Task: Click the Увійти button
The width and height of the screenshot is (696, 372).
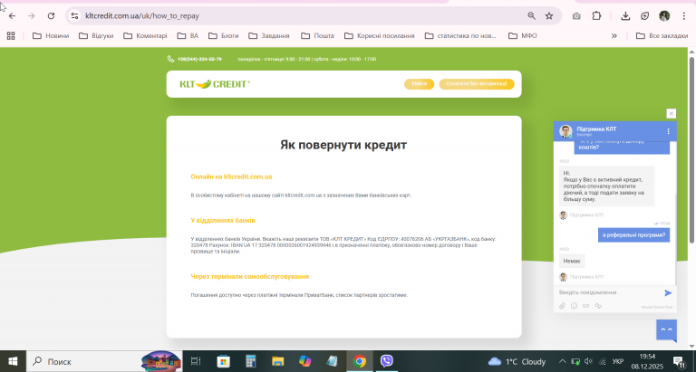Action: tap(419, 84)
